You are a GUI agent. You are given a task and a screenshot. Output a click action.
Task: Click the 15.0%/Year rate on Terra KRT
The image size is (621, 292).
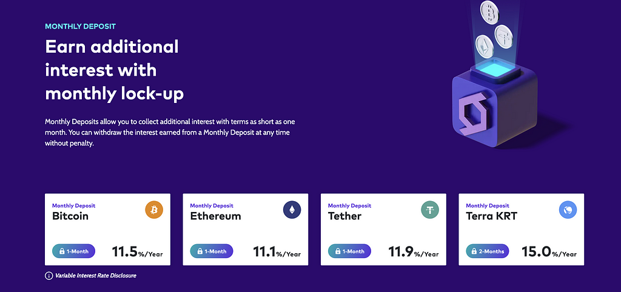[x=549, y=252]
